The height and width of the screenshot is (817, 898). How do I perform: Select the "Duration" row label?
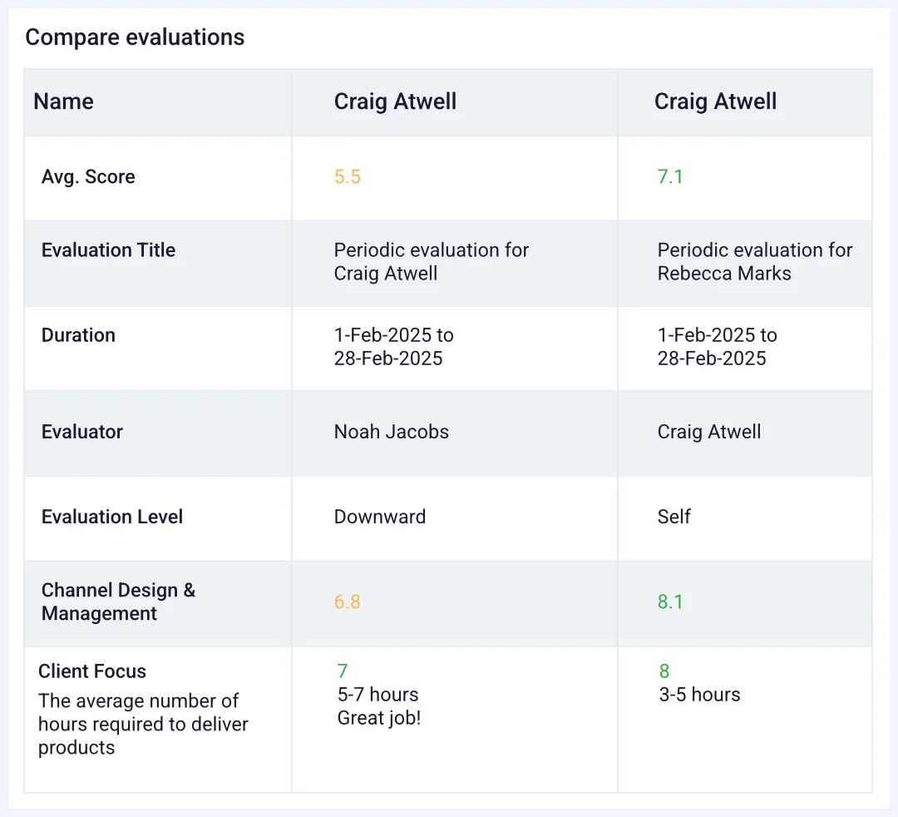pyautogui.click(x=78, y=335)
